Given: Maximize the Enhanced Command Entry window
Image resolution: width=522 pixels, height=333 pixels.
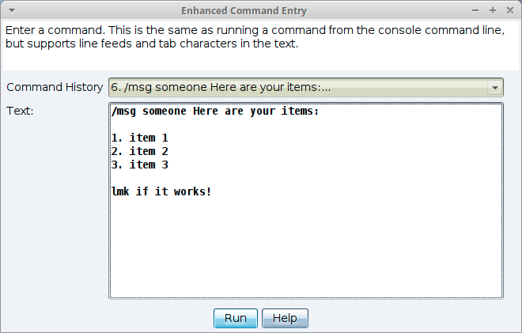Looking at the screenshot, I should click(x=492, y=11).
